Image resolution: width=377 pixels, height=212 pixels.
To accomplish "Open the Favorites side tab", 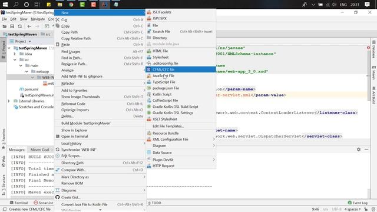I will [4, 139].
